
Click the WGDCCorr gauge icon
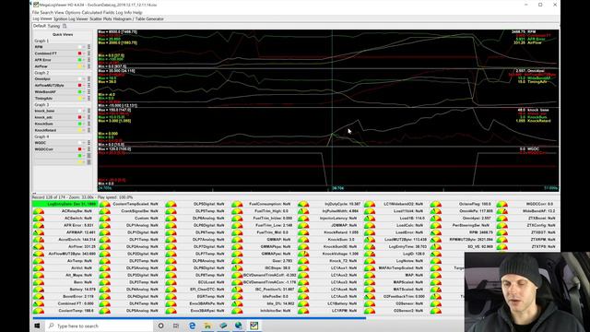(501, 204)
